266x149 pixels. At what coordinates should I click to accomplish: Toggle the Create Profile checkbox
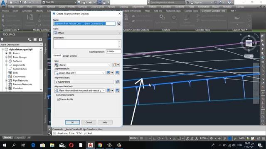pos(58,99)
